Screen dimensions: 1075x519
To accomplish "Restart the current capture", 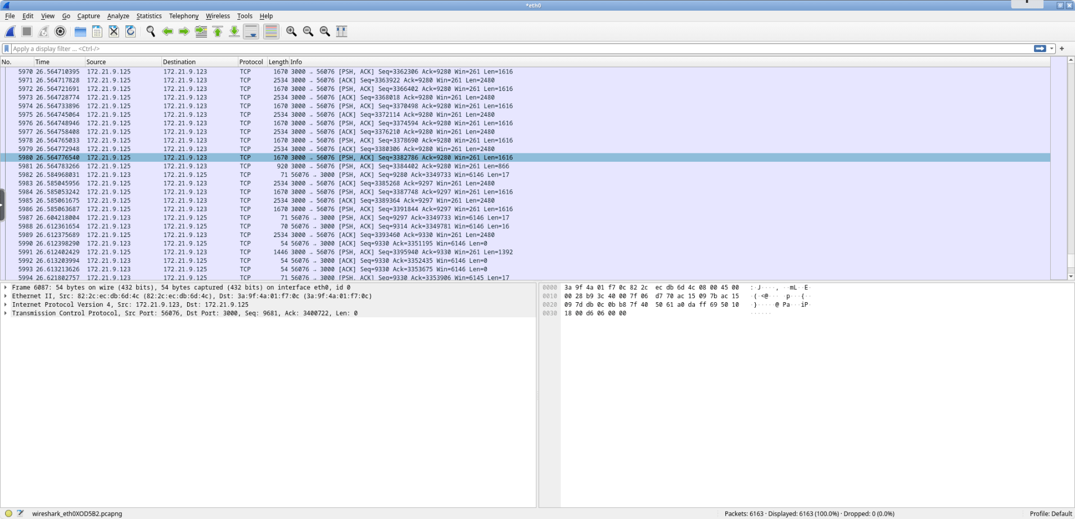I will (43, 31).
